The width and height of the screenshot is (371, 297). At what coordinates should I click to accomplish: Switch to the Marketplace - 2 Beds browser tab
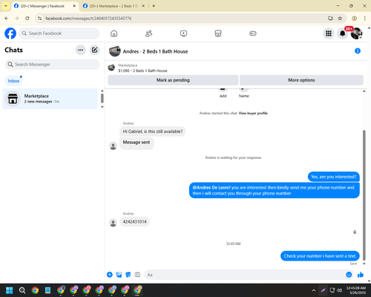[114, 6]
